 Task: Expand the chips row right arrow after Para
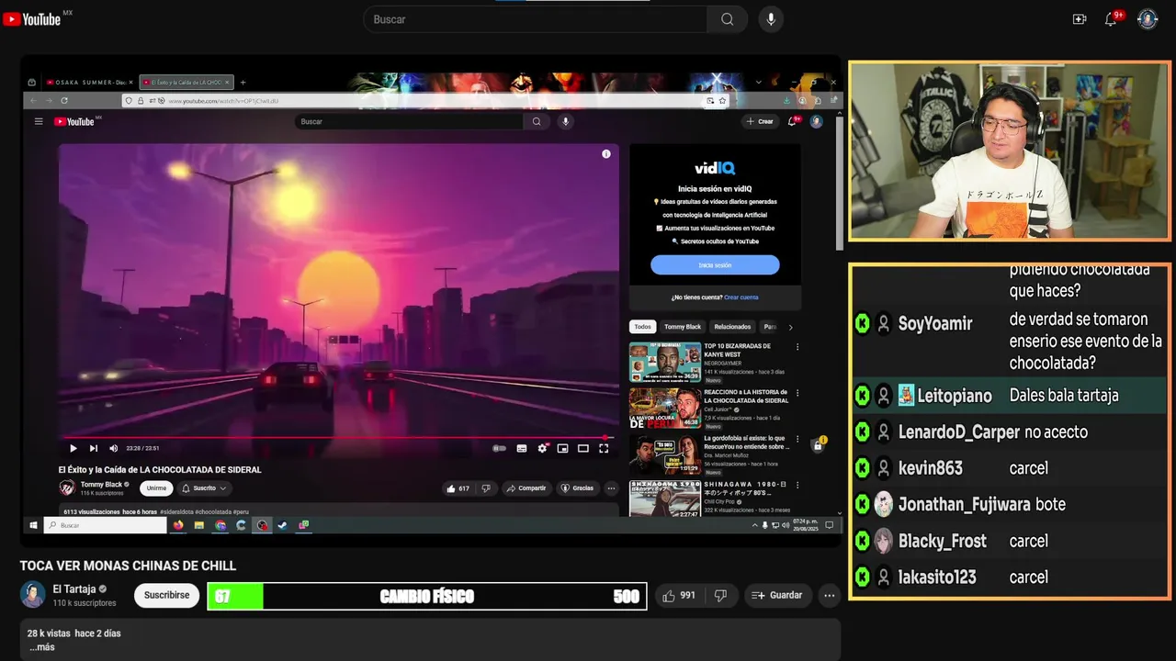tap(790, 327)
